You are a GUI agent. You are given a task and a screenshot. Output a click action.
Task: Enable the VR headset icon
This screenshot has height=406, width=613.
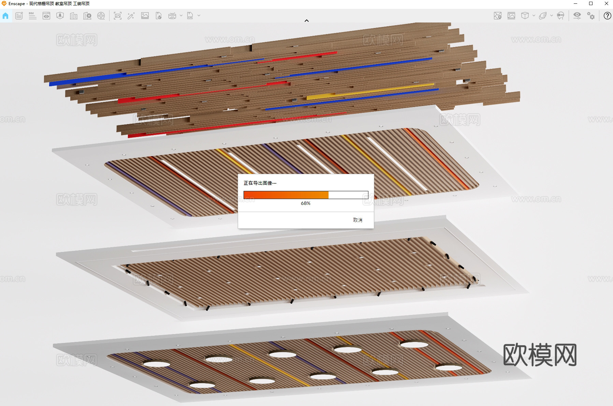(x=560, y=16)
